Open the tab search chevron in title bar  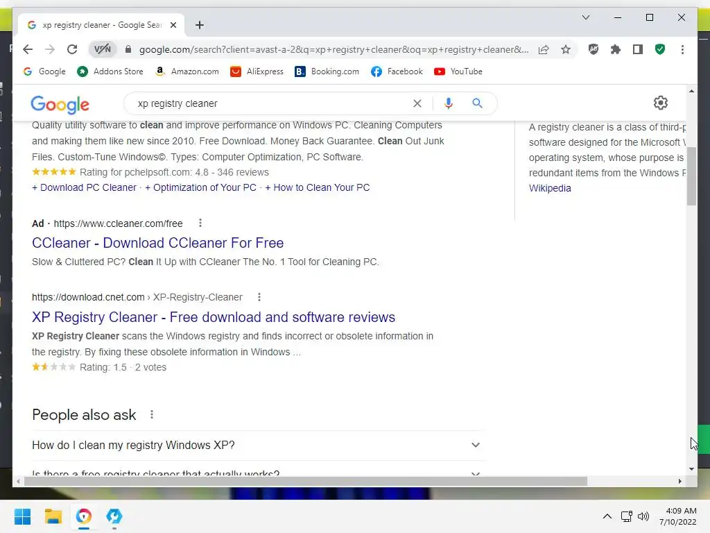coord(585,17)
